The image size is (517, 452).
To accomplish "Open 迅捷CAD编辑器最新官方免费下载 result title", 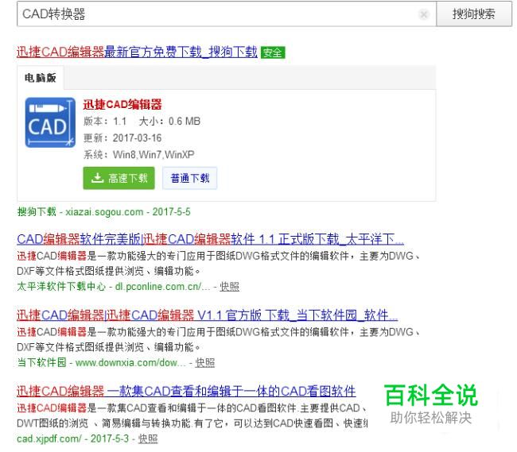I will pos(137,52).
